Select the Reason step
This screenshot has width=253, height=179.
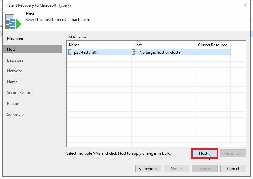tap(13, 104)
